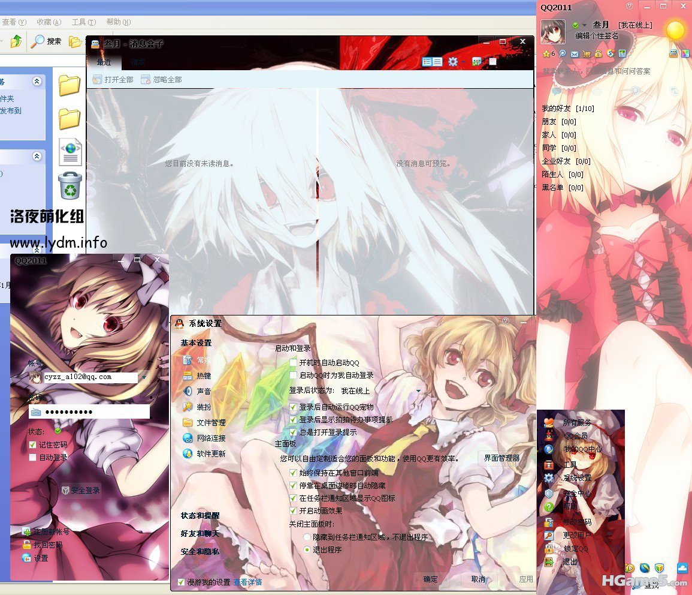Expand 陌生人 group in contact list
Image resolution: width=692 pixels, height=595 pixels.
563,175
